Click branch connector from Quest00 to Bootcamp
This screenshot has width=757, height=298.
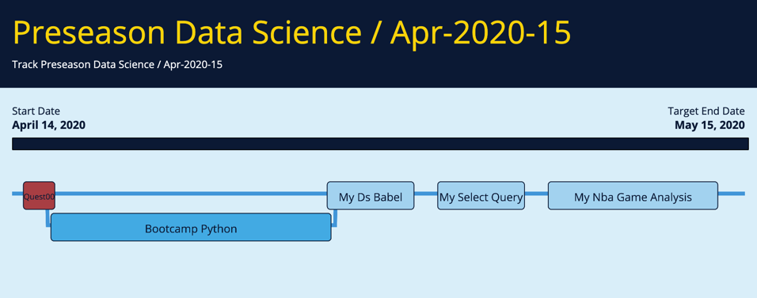(48, 218)
